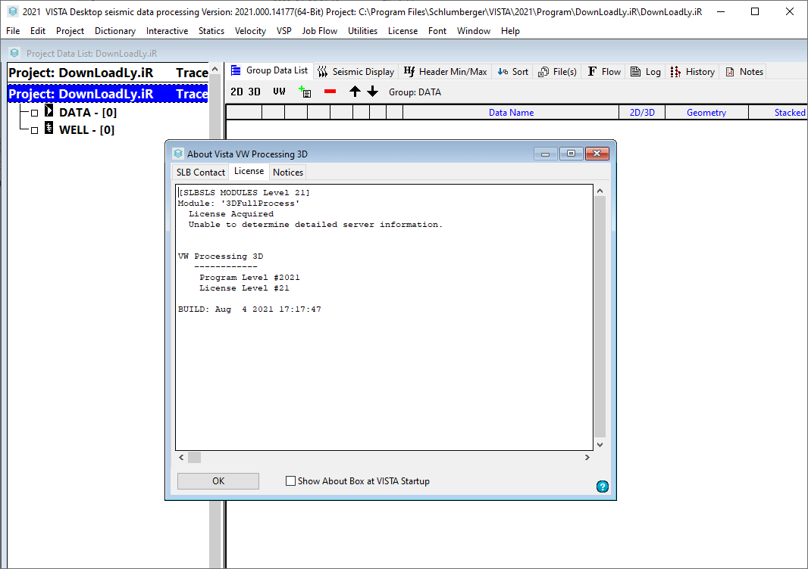Open the Log tab

(646, 72)
